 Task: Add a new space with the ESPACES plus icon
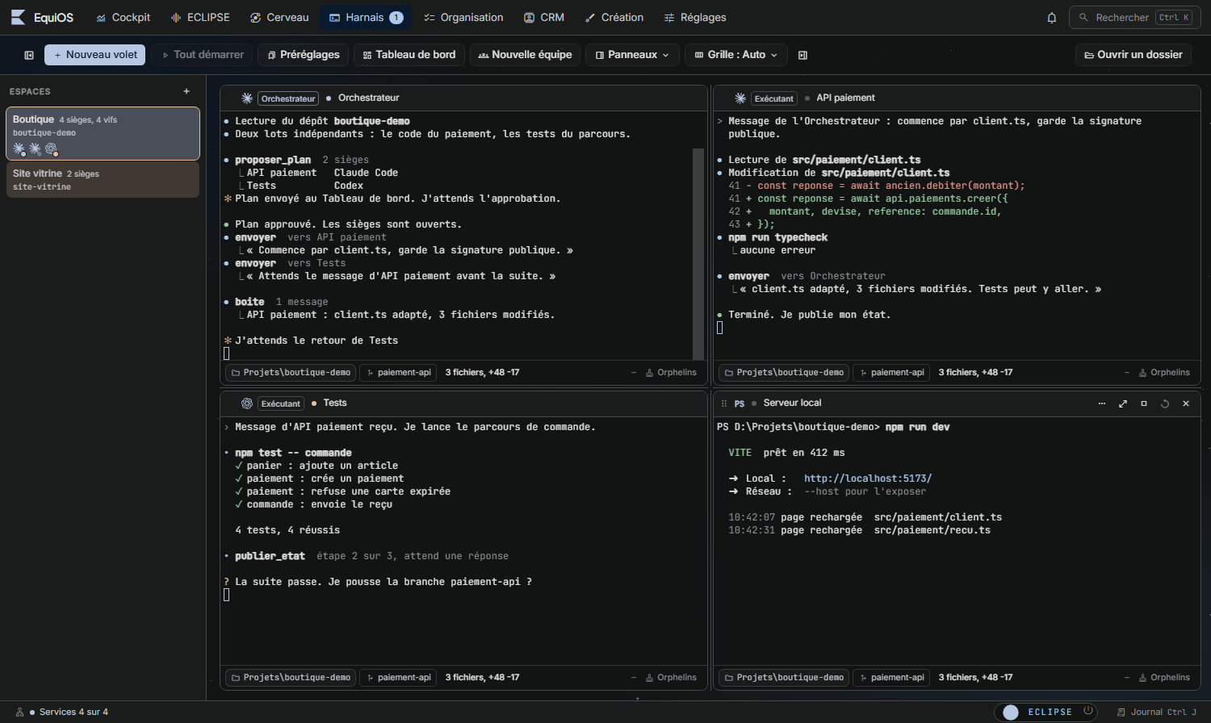pyautogui.click(x=186, y=91)
